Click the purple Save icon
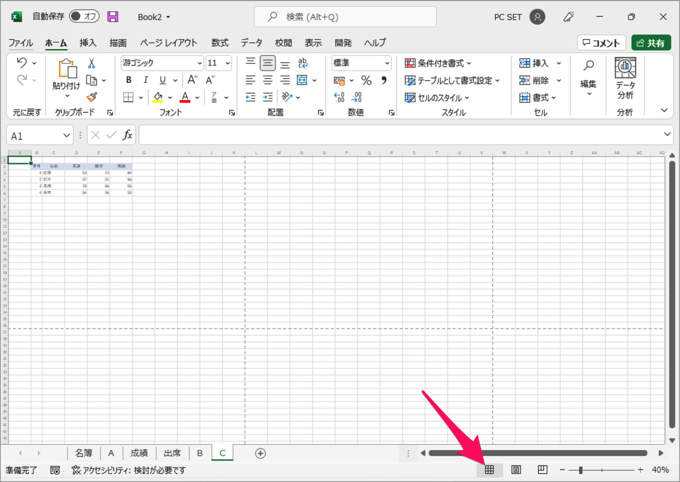 point(113,17)
